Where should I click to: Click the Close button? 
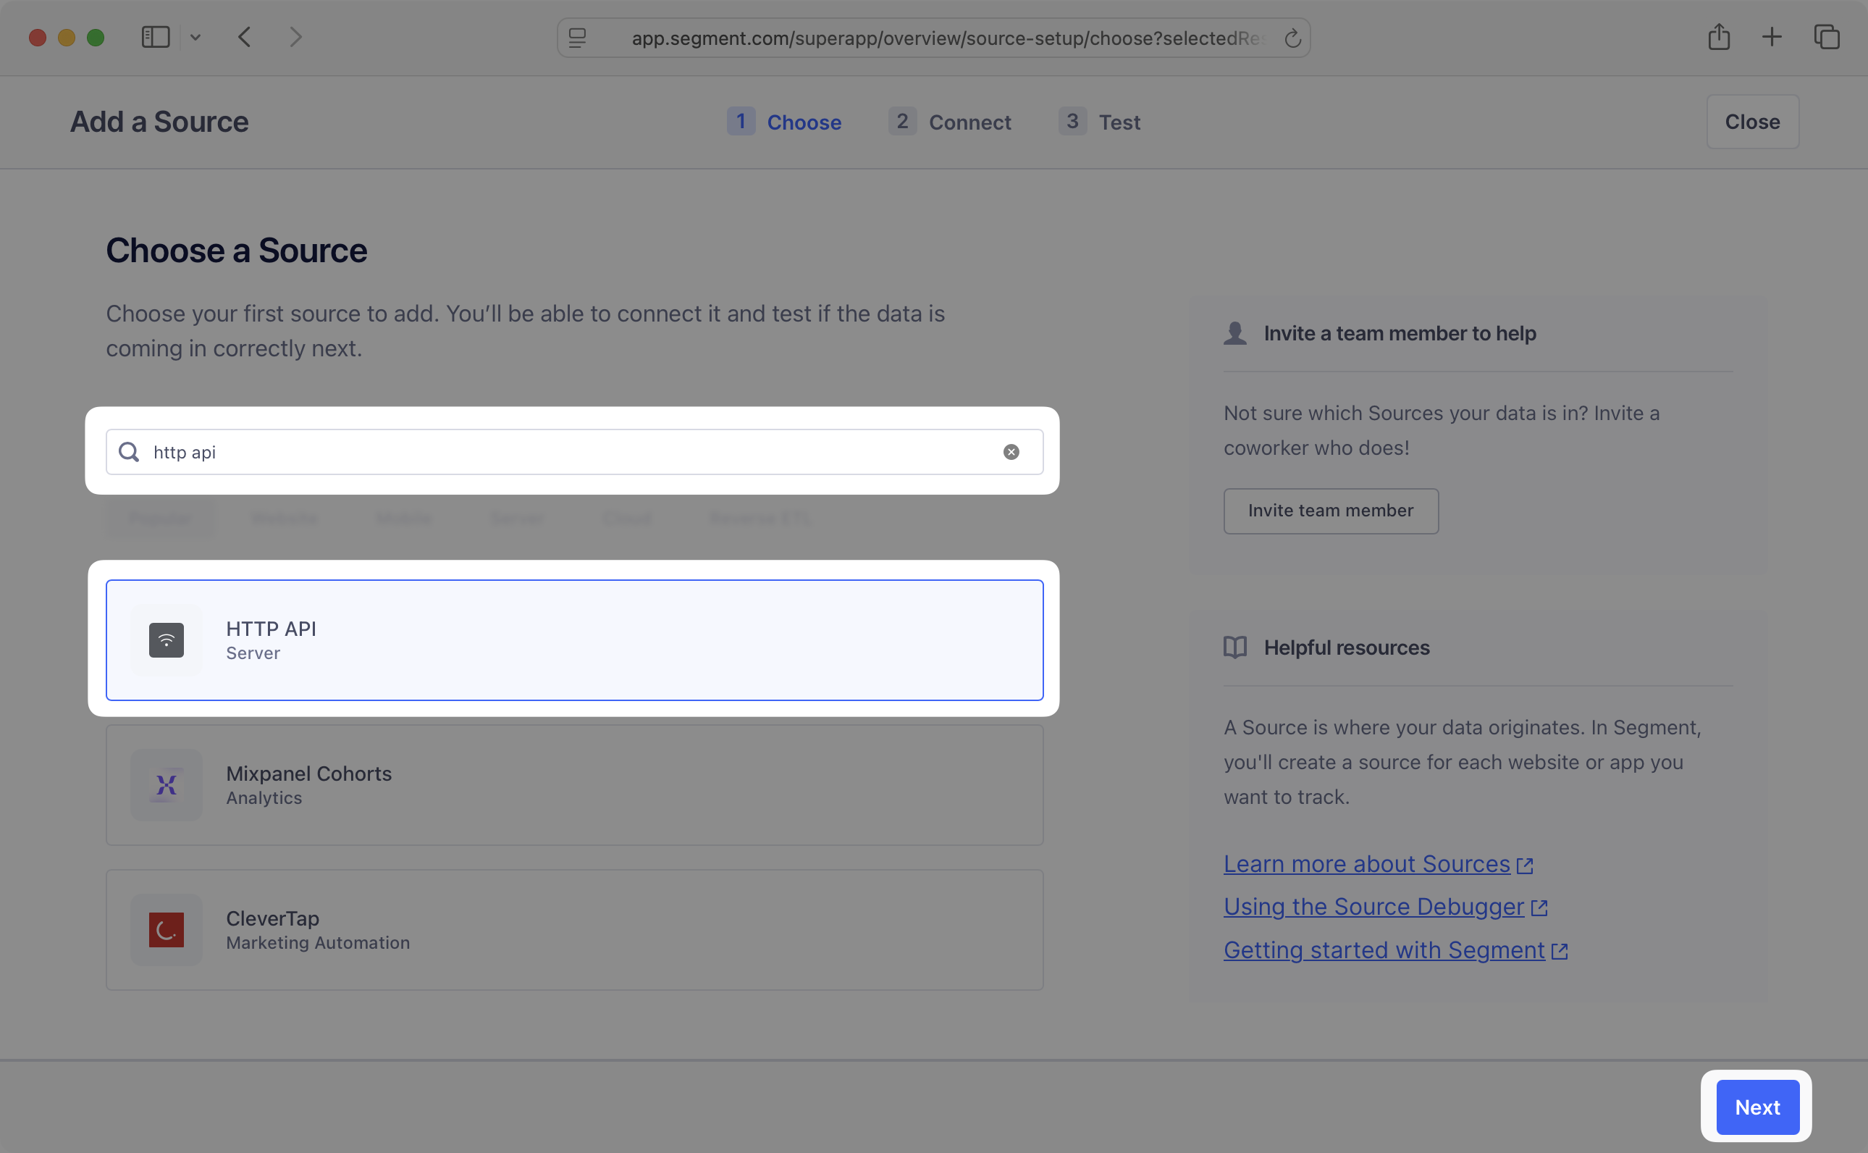coord(1752,121)
